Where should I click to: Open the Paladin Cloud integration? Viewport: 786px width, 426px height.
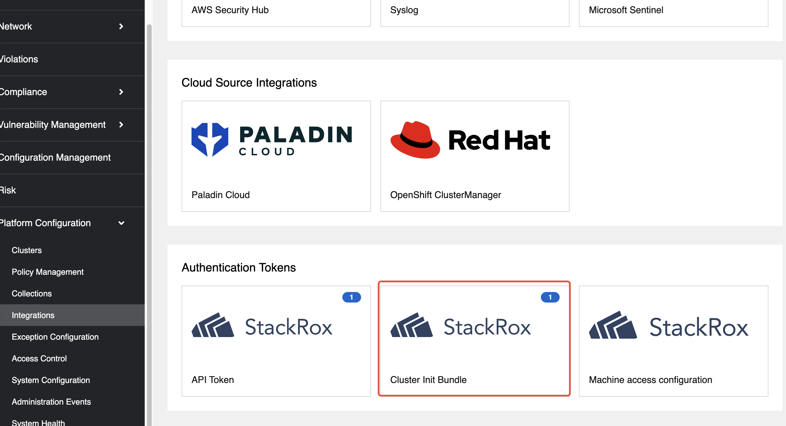click(x=276, y=156)
